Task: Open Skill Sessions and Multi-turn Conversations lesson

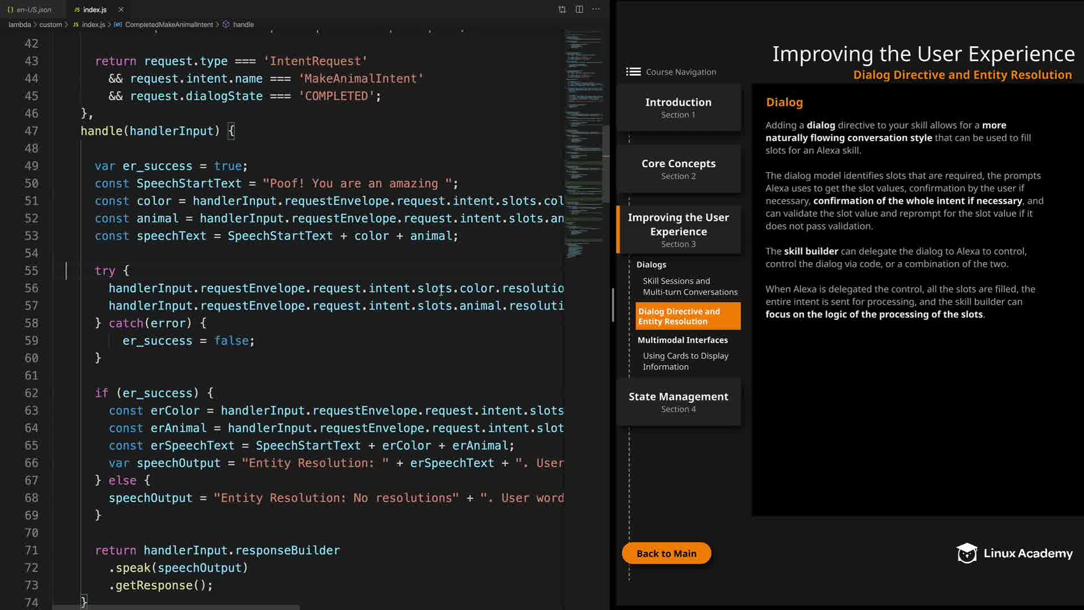Action: pos(689,286)
